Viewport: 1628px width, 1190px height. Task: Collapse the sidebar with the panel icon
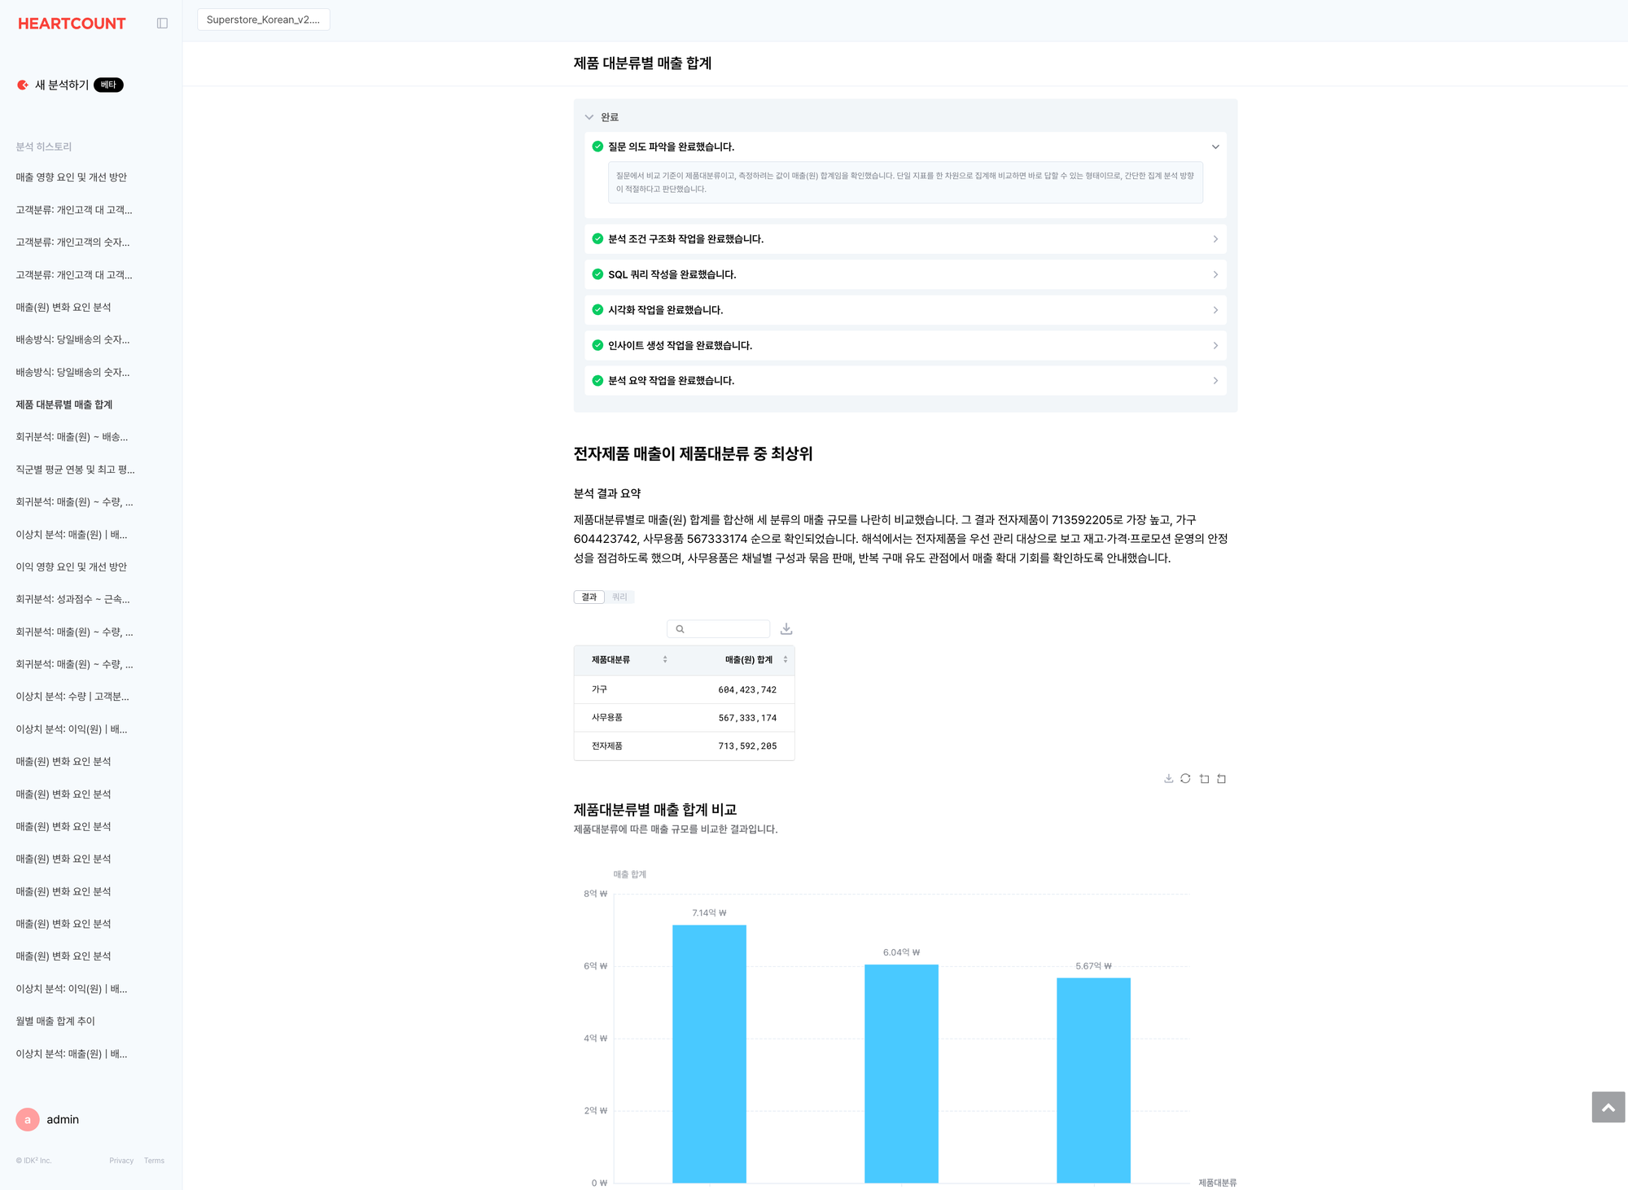pos(162,24)
